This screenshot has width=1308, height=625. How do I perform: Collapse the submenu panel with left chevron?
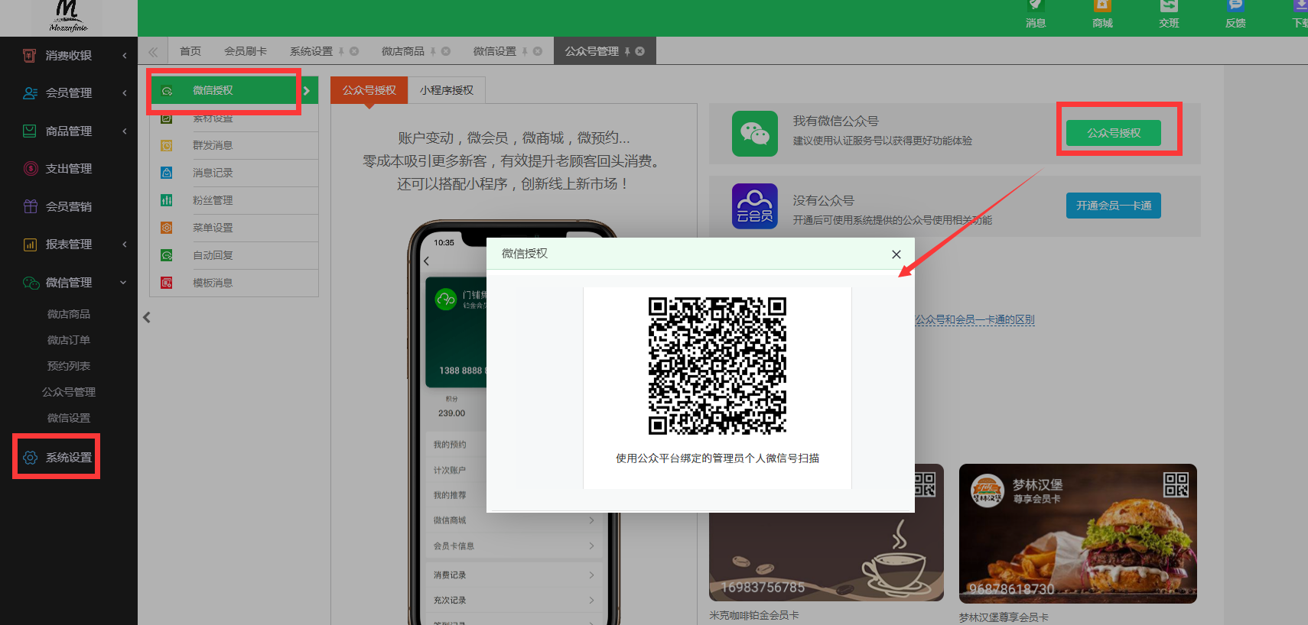[x=147, y=317]
